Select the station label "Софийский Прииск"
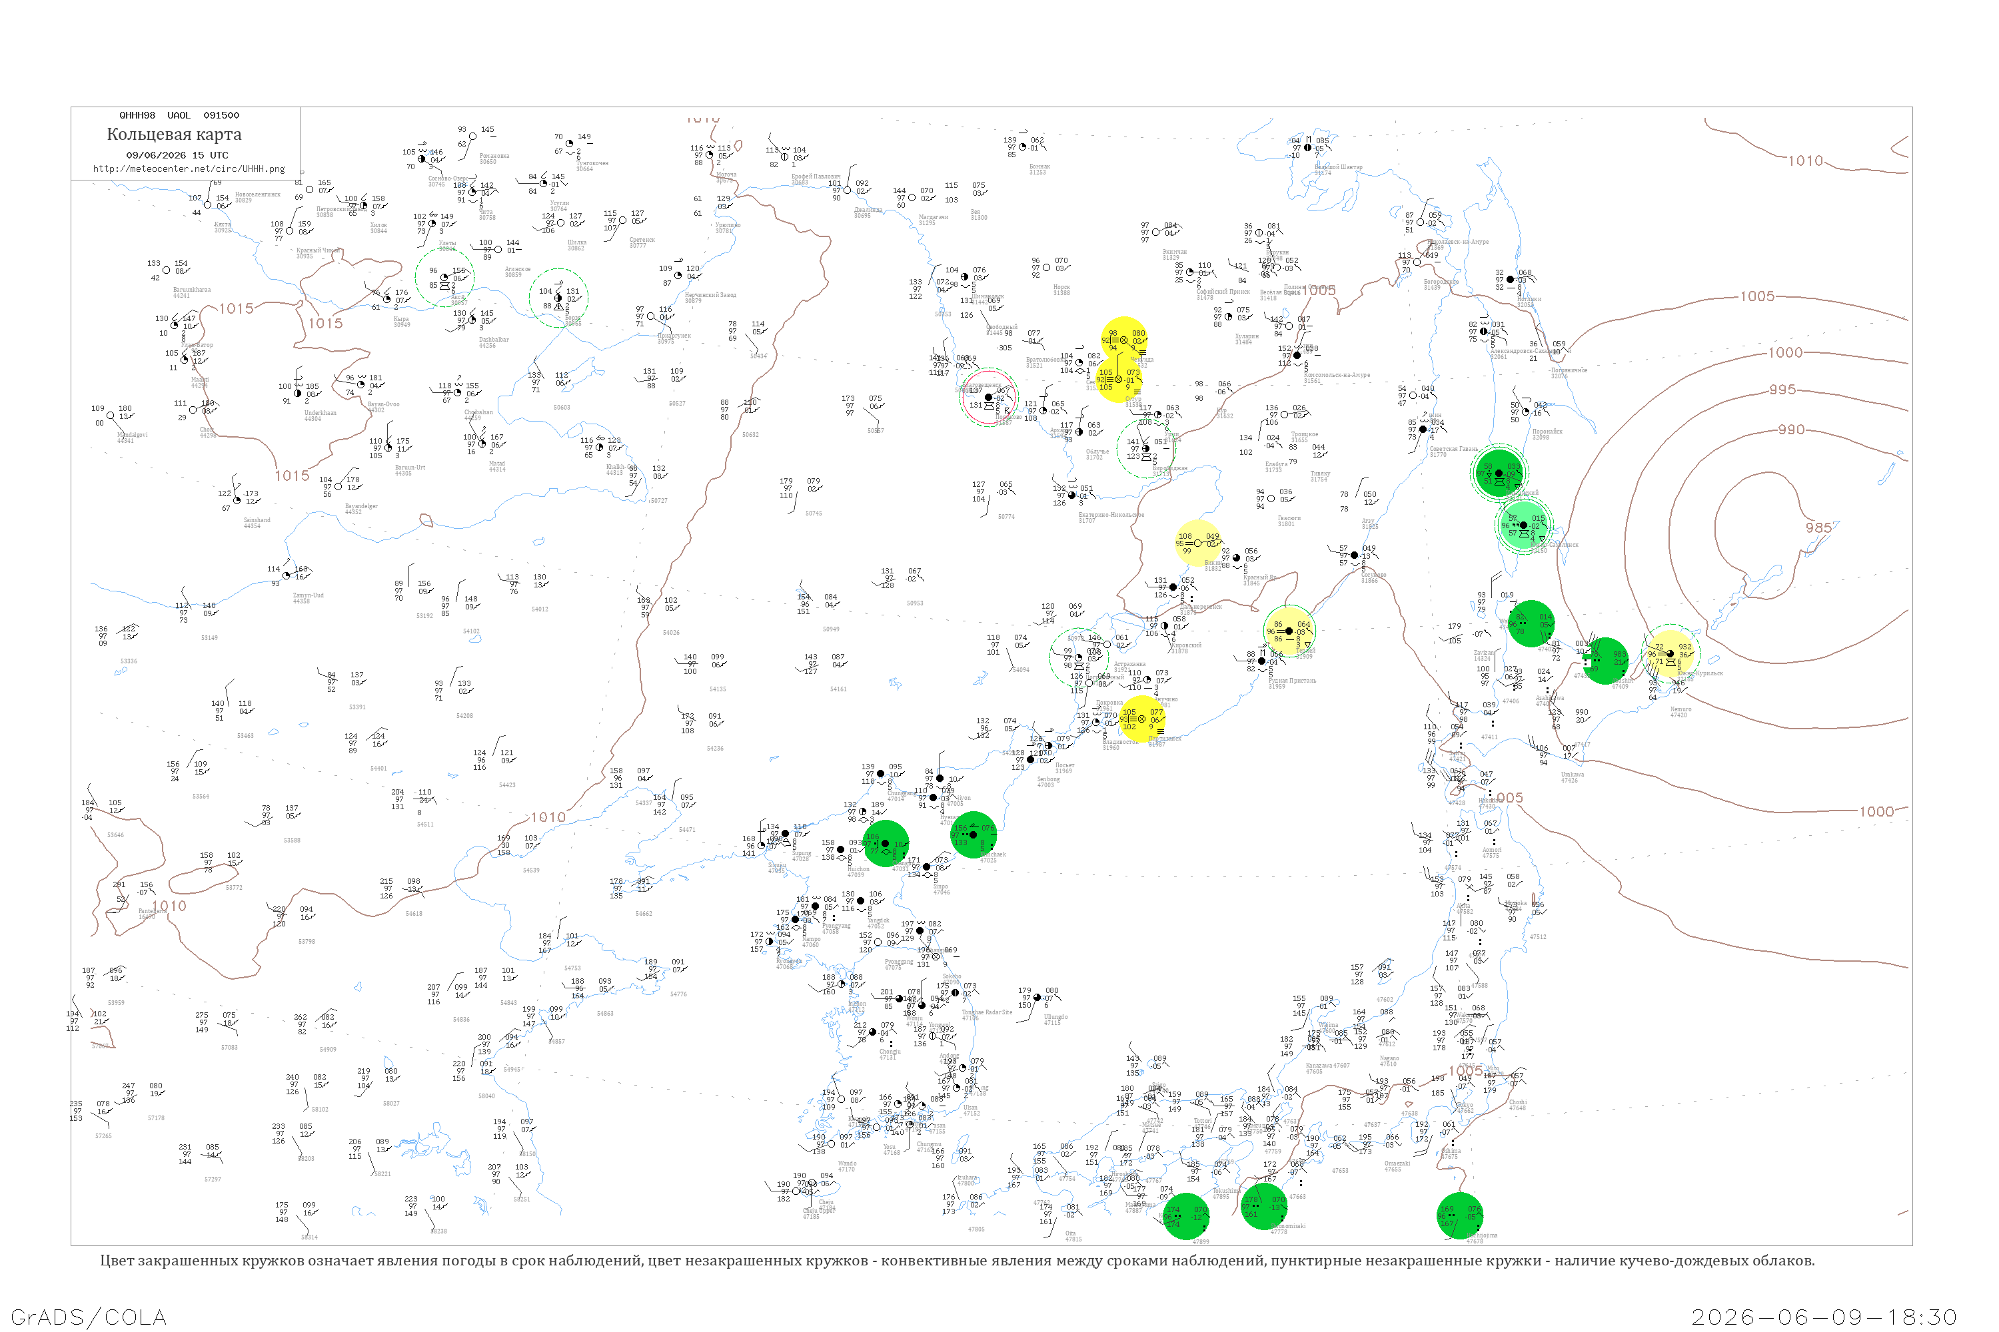 [x=1223, y=292]
